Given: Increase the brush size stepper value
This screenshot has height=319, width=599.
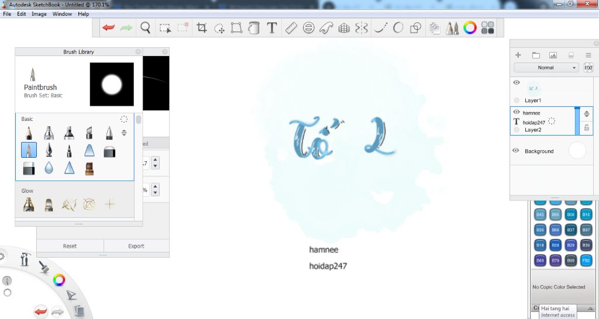Looking at the screenshot, I should point(155,160).
